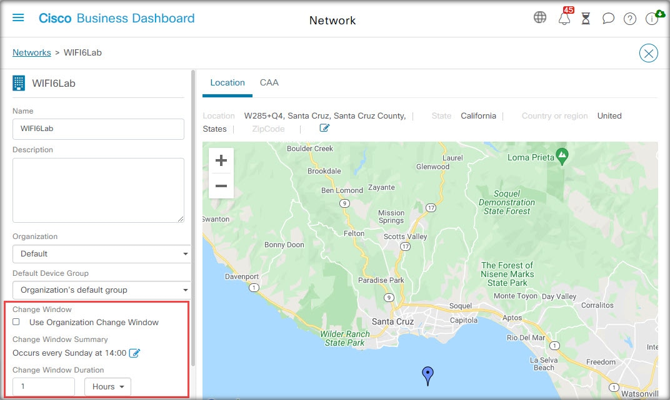Click Wilder Ranch State Park label
This screenshot has width=670, height=400.
345,338
